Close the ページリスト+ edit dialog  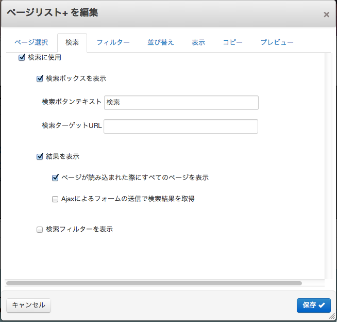[x=326, y=15]
